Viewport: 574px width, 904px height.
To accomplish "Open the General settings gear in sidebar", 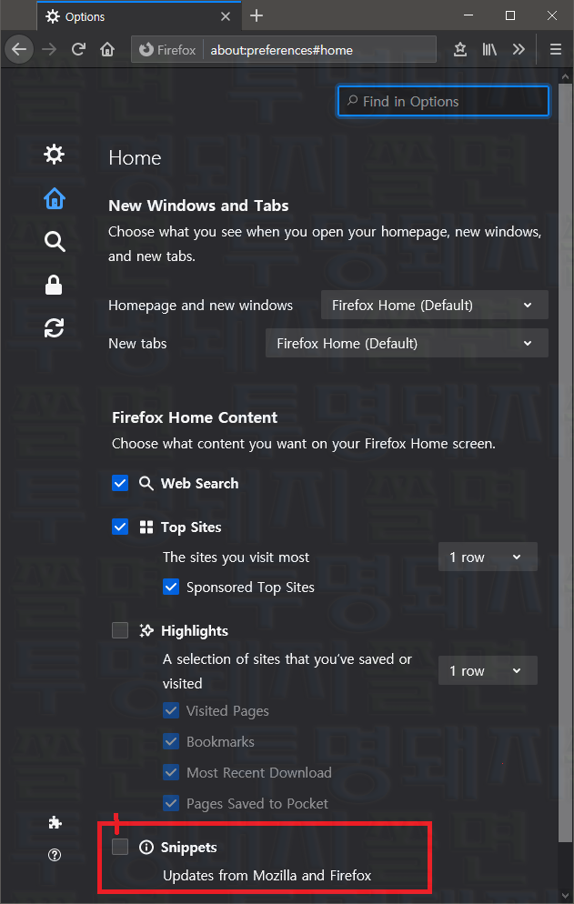I will coord(55,154).
